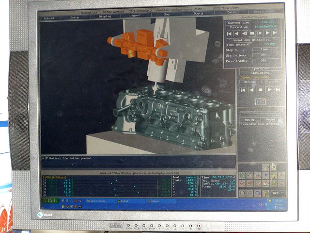Image resolution: width=310 pixels, height=233 pixels.
Task: Open the Layout menu
Action: [x=134, y=16]
